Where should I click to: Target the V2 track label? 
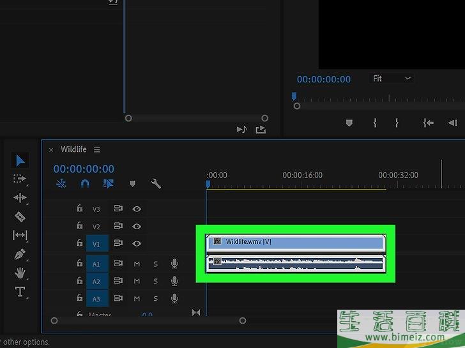[x=96, y=227]
